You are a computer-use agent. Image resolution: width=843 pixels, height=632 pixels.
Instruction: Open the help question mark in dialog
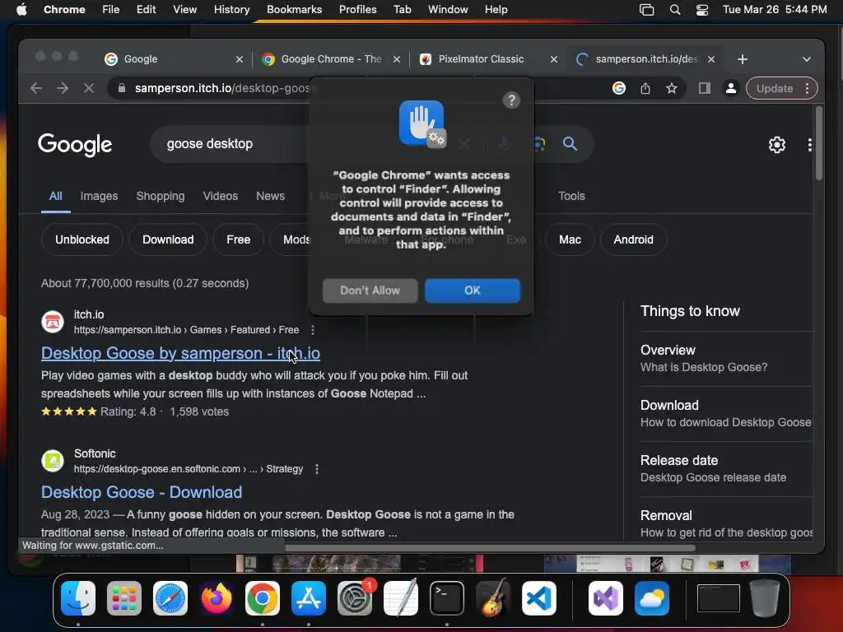point(511,100)
